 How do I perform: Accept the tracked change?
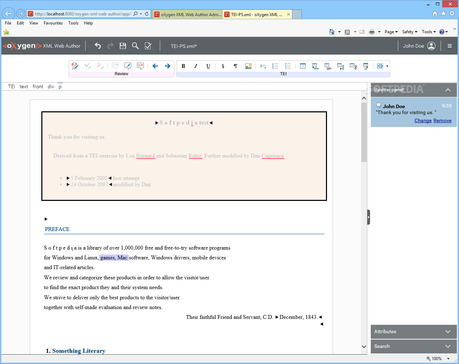(x=88, y=66)
